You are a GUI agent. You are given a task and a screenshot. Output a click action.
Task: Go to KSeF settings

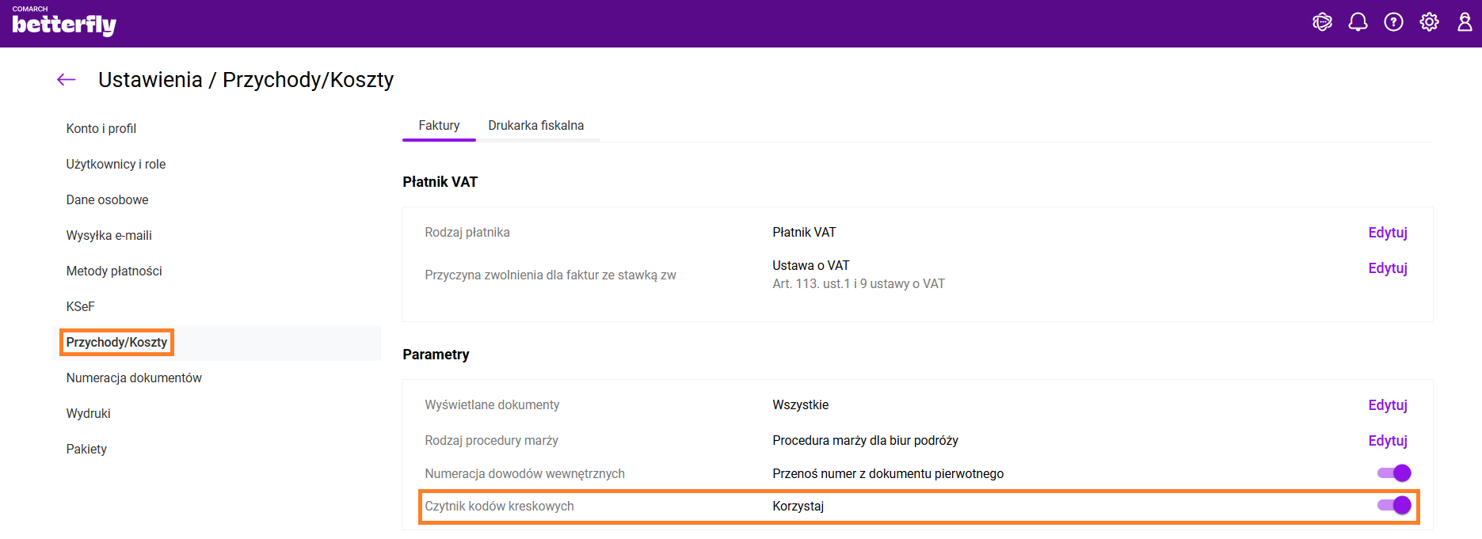click(80, 307)
